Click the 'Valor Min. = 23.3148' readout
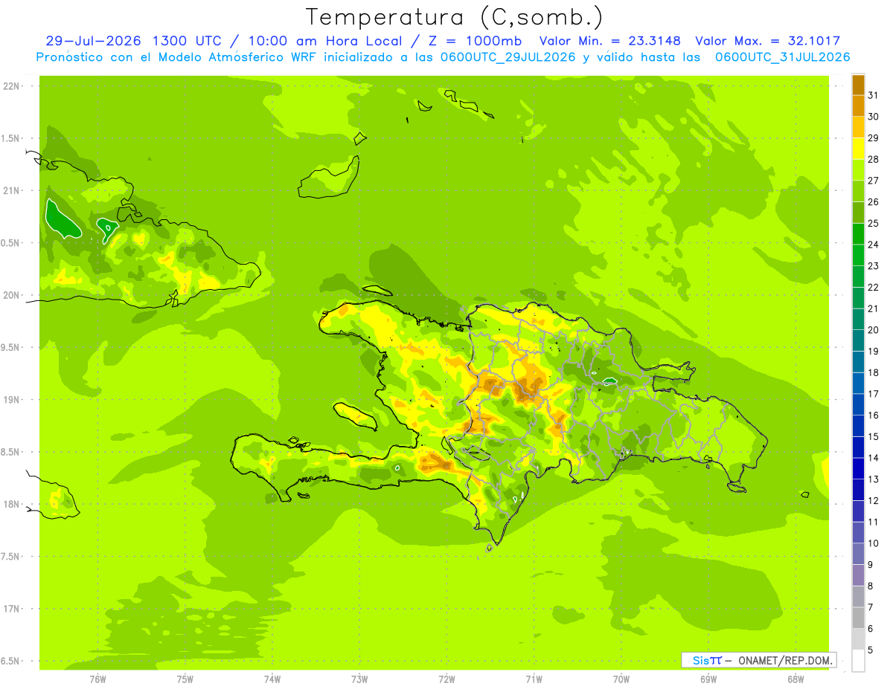Image resolution: width=893 pixels, height=689 pixels. (x=610, y=41)
